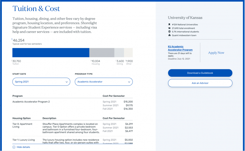Click the lightest Other segment of cost bar
Screen dimensions: 245x151
tap(128, 53)
